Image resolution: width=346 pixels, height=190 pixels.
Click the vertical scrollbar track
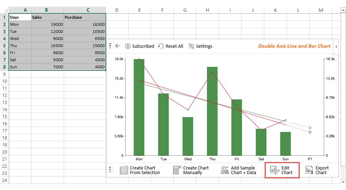[343, 173]
